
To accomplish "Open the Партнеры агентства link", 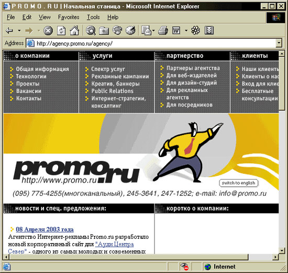I will pyautogui.click(x=193, y=68).
